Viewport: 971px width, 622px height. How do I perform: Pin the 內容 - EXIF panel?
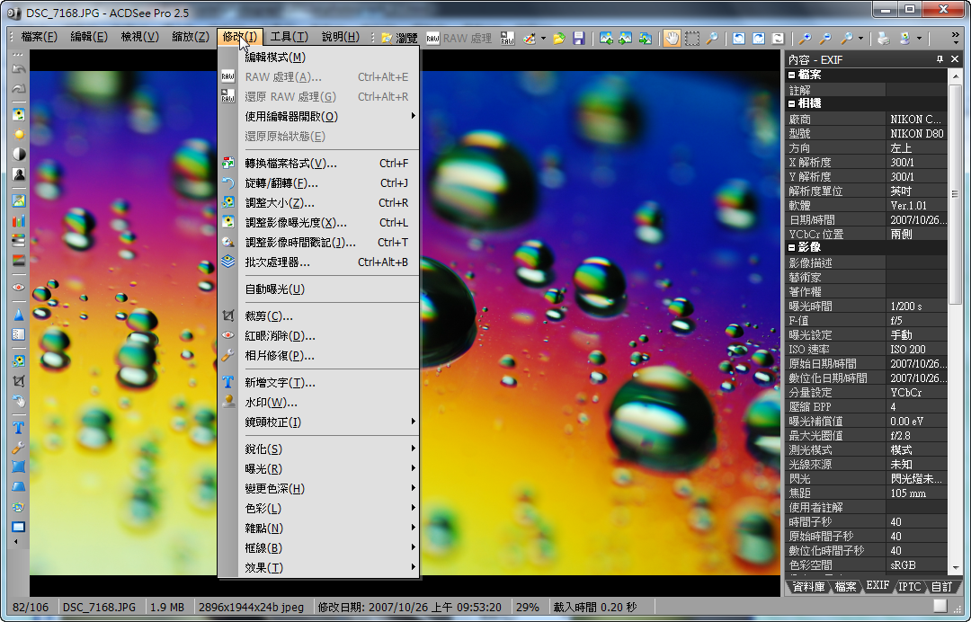pyautogui.click(x=940, y=59)
